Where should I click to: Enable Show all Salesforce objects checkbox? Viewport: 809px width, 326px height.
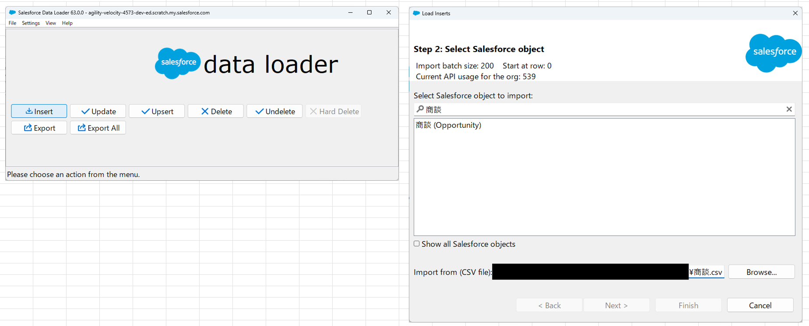coord(417,244)
